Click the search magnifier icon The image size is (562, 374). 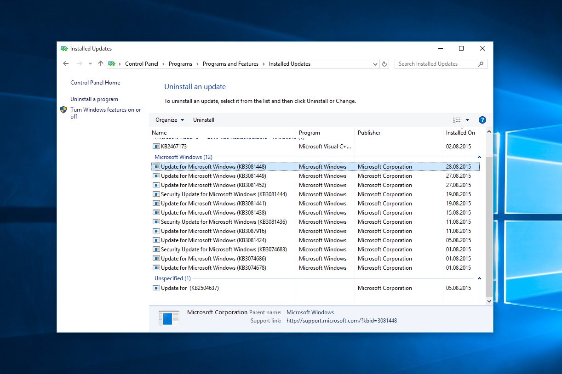pos(481,64)
